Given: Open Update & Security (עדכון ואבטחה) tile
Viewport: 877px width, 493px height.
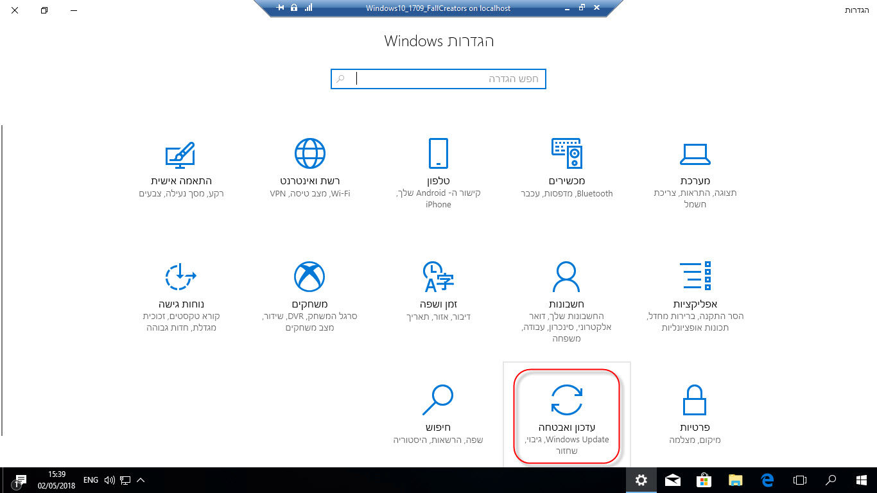Looking at the screenshot, I should point(566,415).
